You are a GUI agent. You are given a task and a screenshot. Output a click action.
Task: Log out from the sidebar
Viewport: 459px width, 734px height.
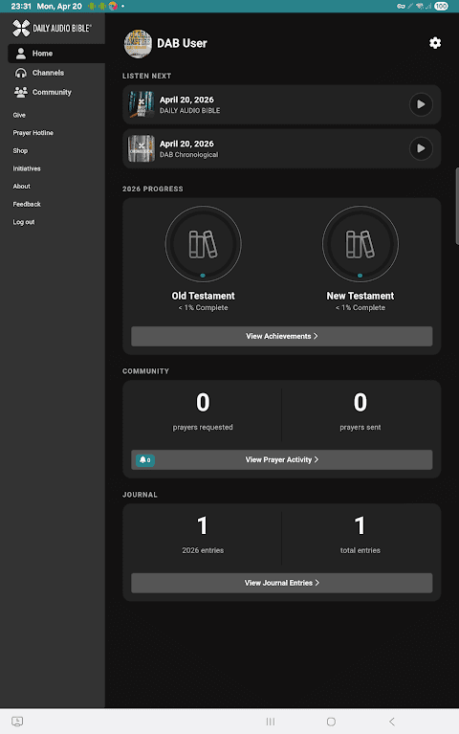(24, 222)
